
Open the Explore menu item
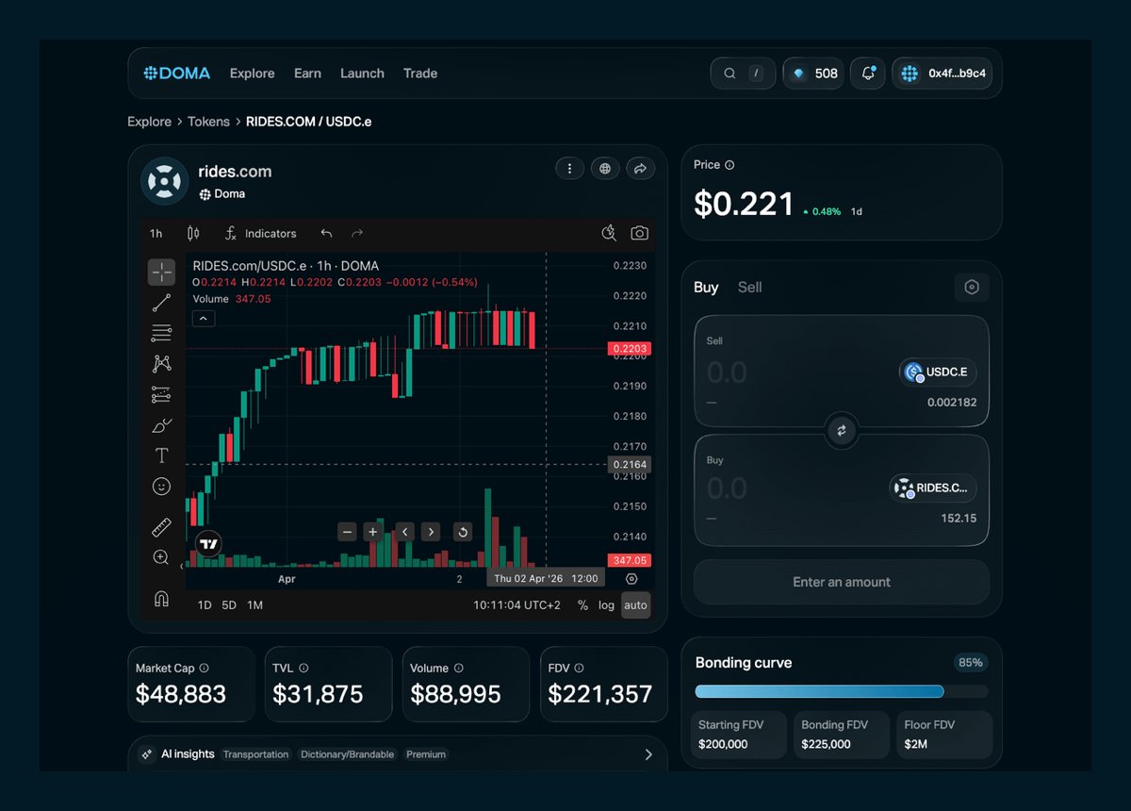[253, 74]
